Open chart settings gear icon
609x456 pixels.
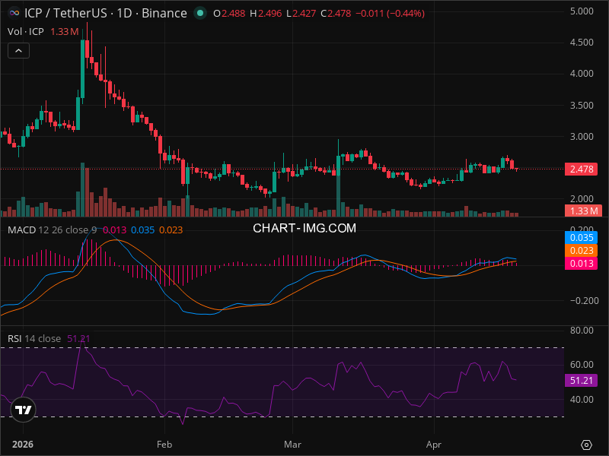pos(586,445)
